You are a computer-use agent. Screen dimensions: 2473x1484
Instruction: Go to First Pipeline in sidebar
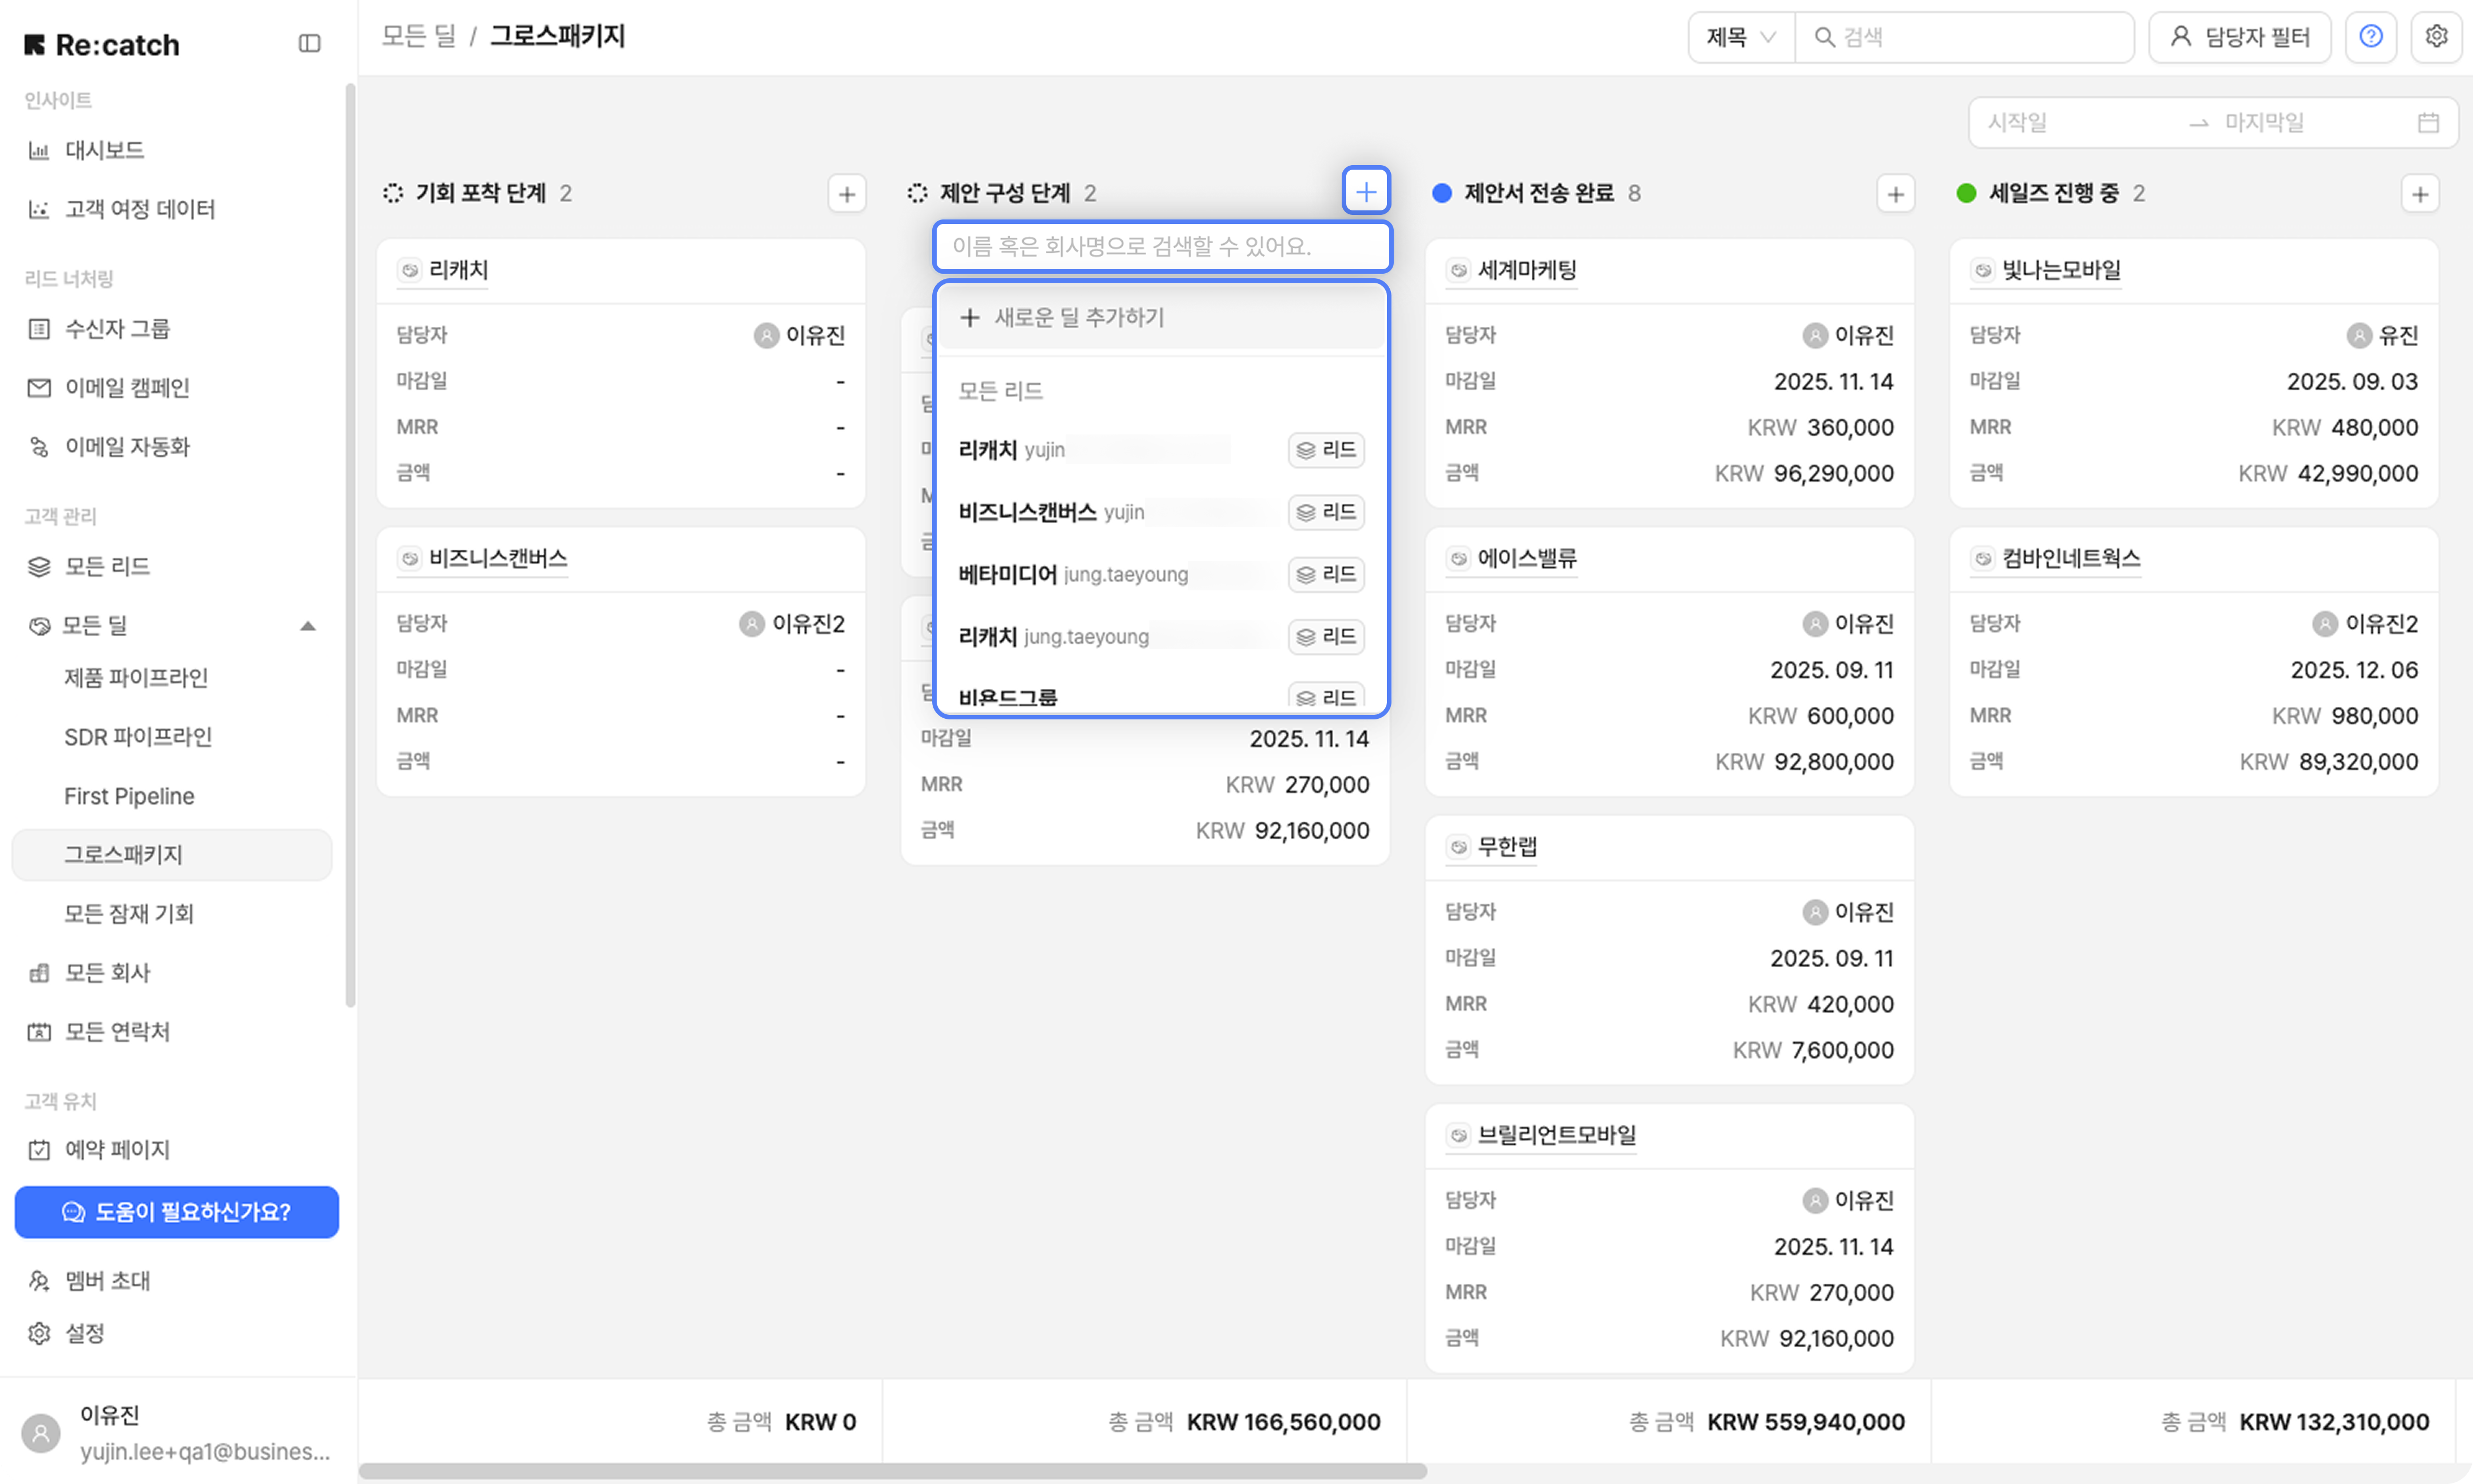pyautogui.click(x=129, y=796)
